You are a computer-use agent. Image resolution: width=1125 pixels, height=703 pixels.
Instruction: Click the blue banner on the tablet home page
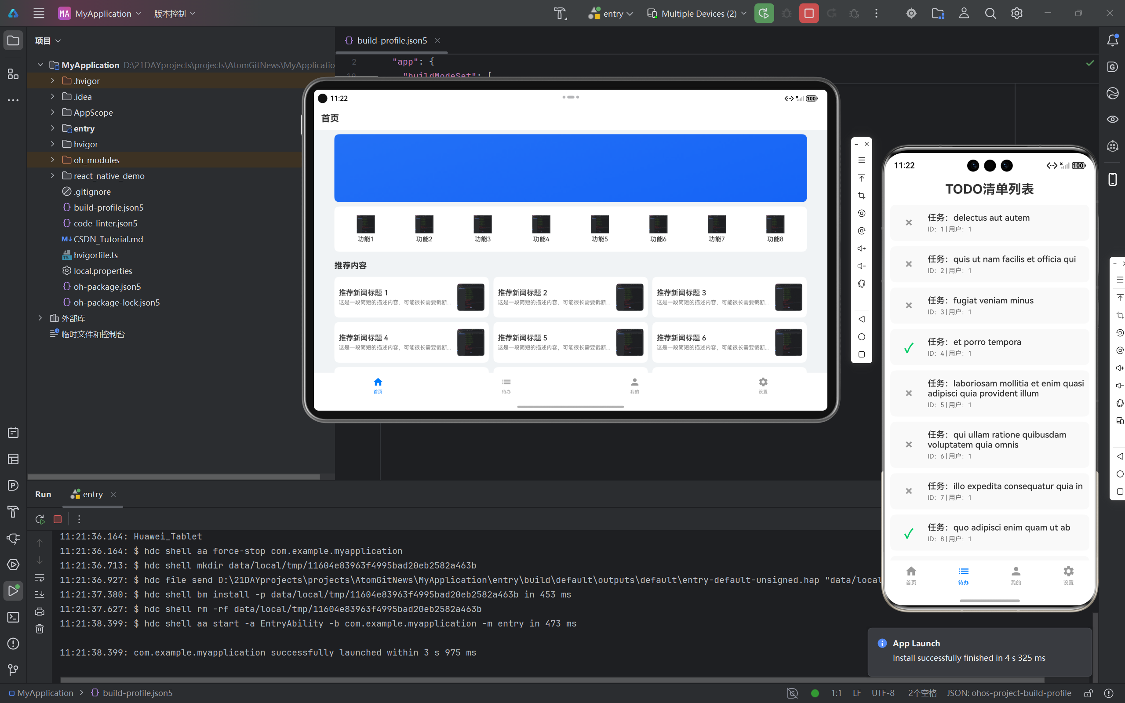[570, 168]
